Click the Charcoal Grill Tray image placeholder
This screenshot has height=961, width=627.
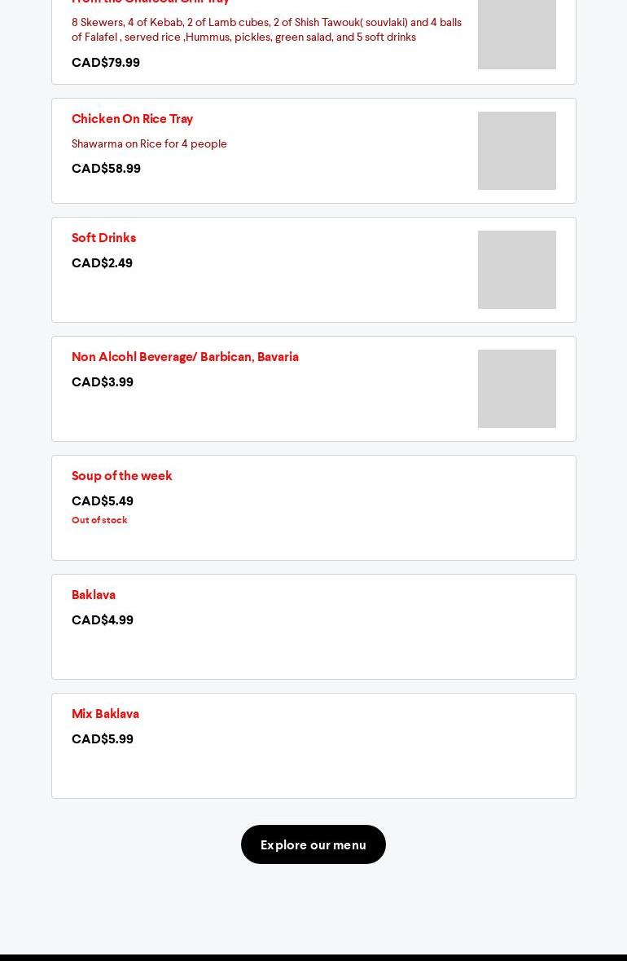point(516,37)
